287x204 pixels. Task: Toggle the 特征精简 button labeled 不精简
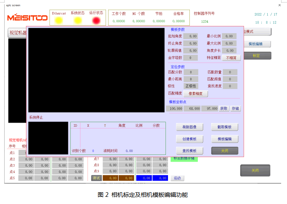pos(231,58)
